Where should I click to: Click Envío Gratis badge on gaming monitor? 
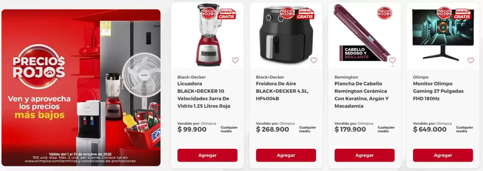pos(462,14)
